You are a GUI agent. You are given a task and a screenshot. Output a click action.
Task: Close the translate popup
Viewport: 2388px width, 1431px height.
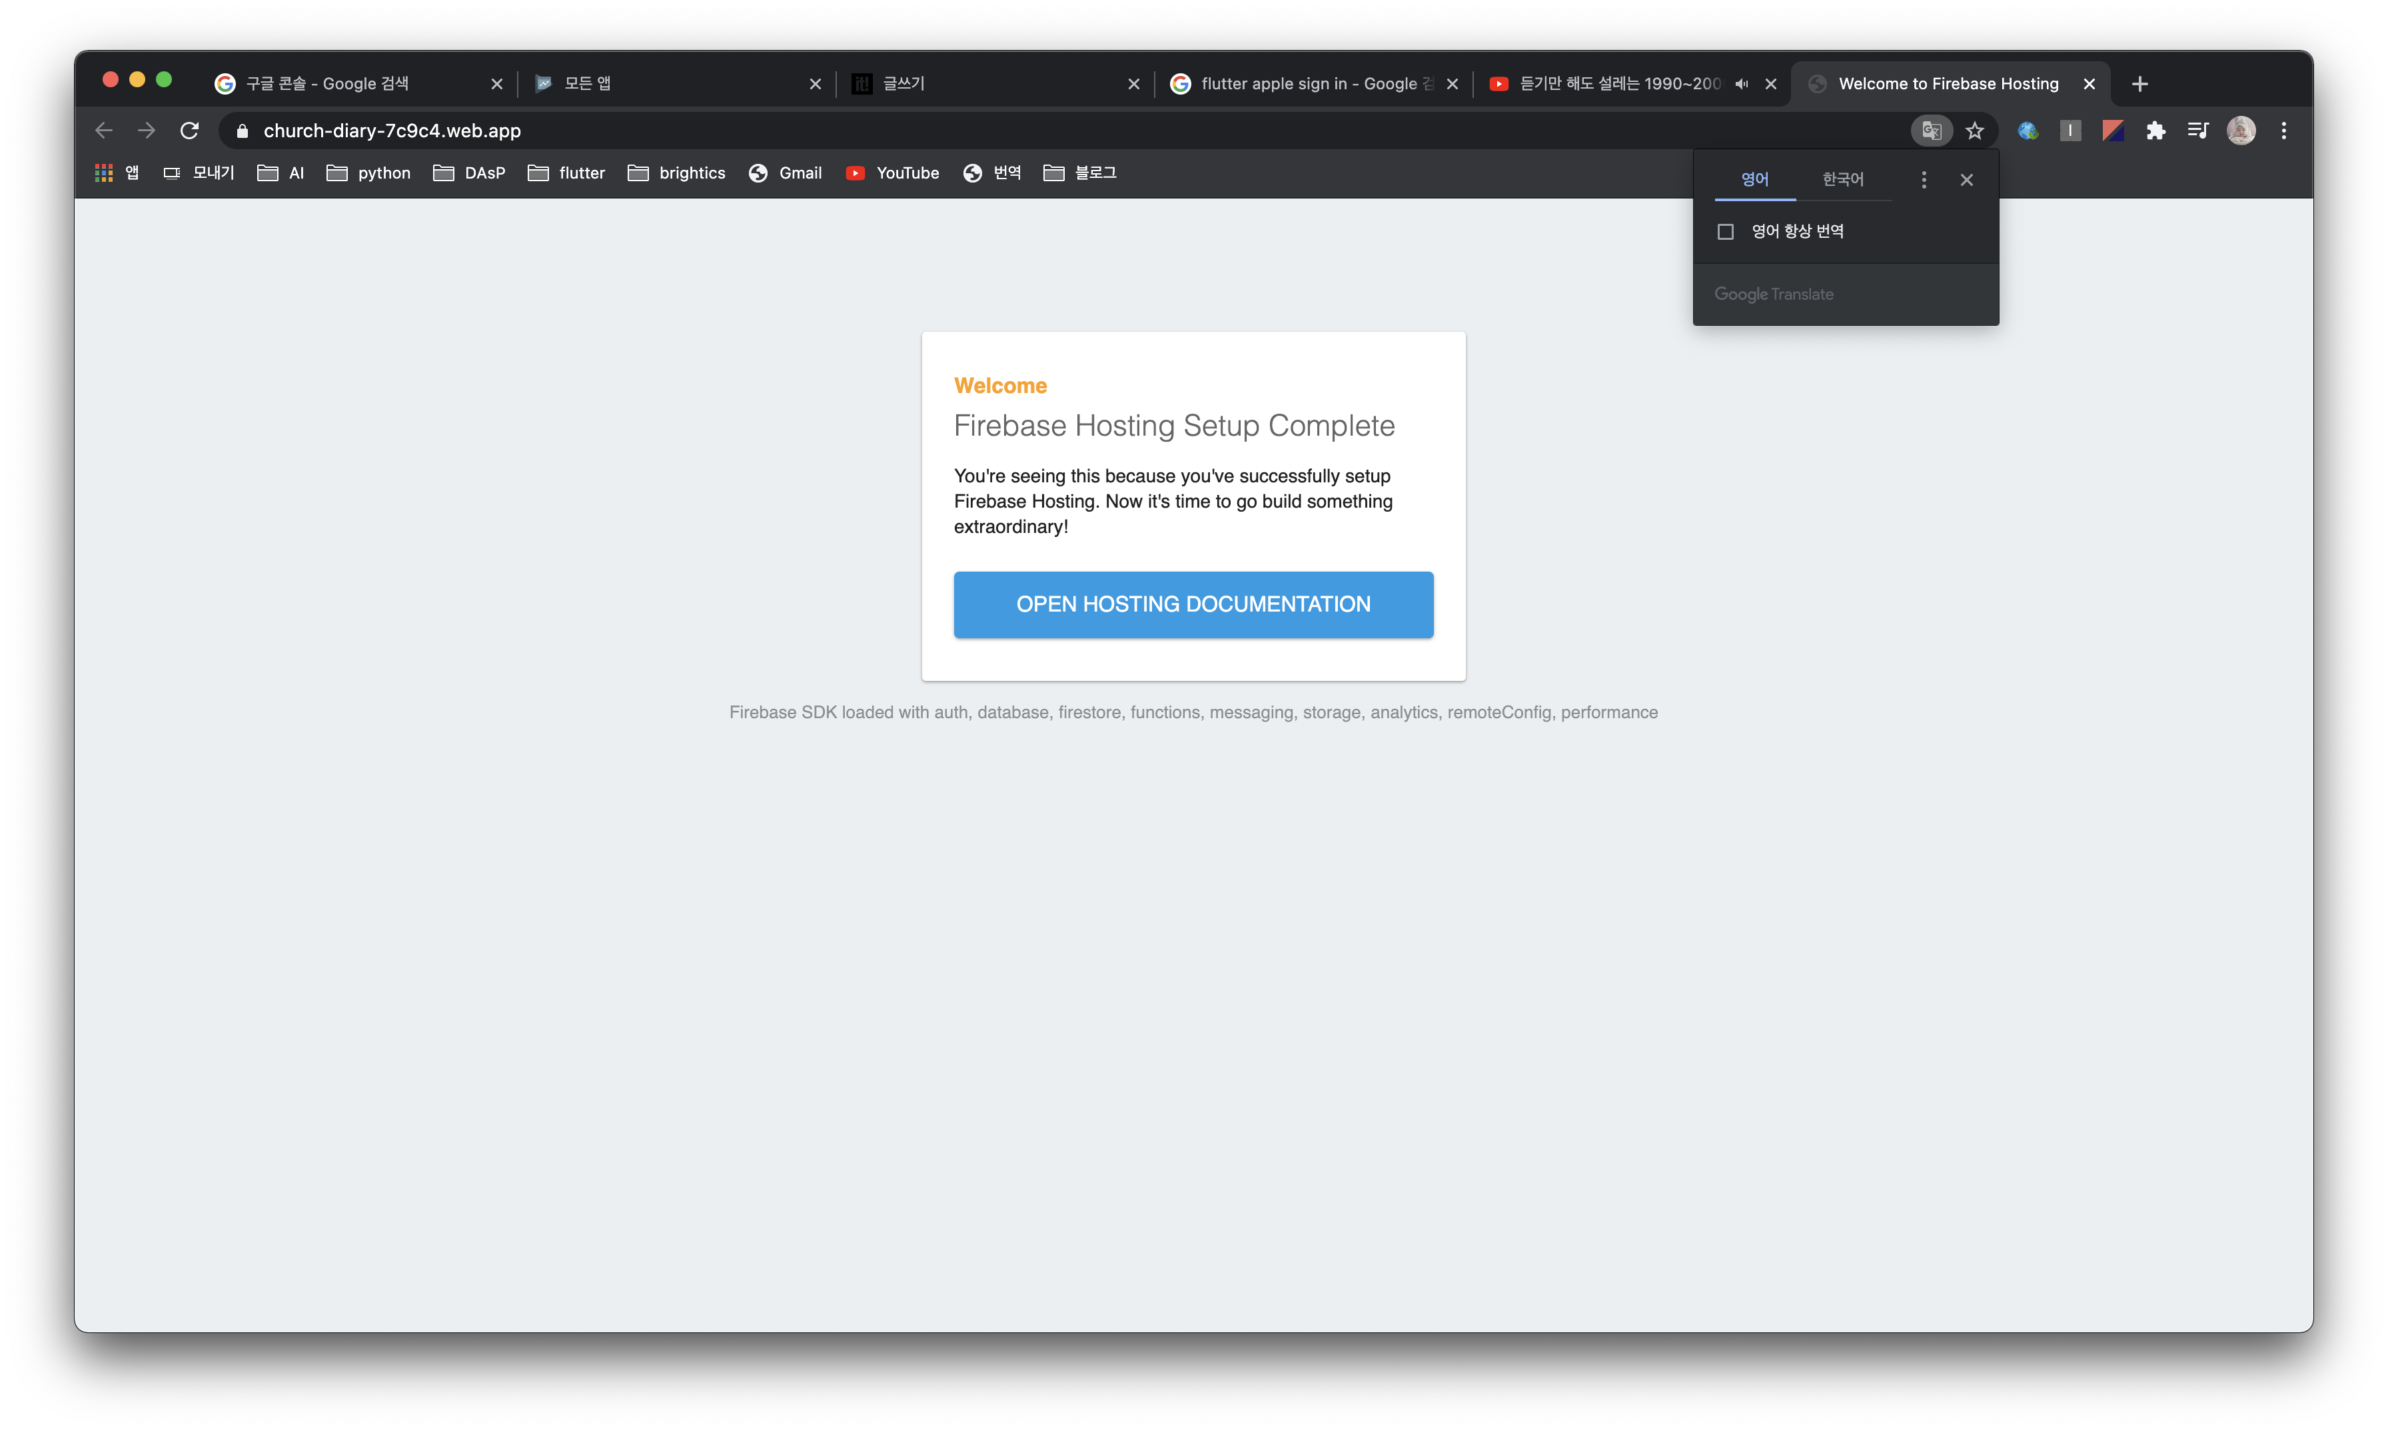(x=1966, y=179)
